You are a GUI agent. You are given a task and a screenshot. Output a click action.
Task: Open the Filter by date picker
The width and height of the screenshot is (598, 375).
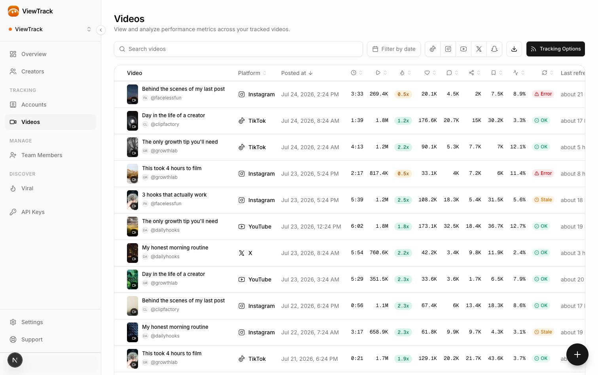pos(394,49)
